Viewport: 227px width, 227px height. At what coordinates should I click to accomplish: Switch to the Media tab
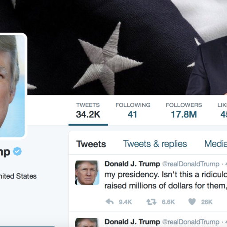(215, 144)
